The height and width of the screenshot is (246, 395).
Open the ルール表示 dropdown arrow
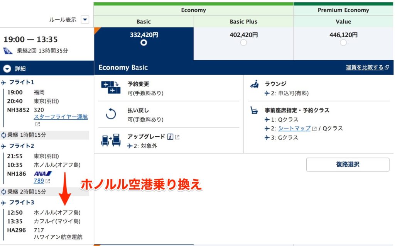pos(85,19)
